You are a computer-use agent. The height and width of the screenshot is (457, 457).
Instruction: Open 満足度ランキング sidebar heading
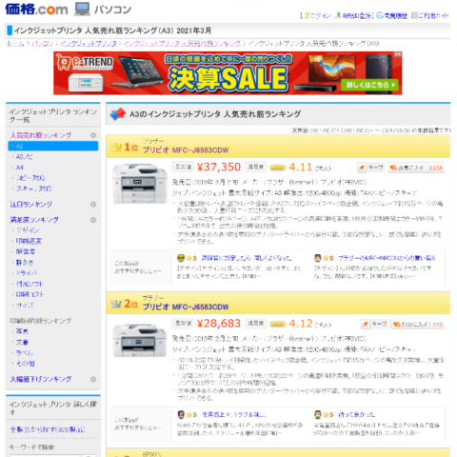click(x=34, y=220)
